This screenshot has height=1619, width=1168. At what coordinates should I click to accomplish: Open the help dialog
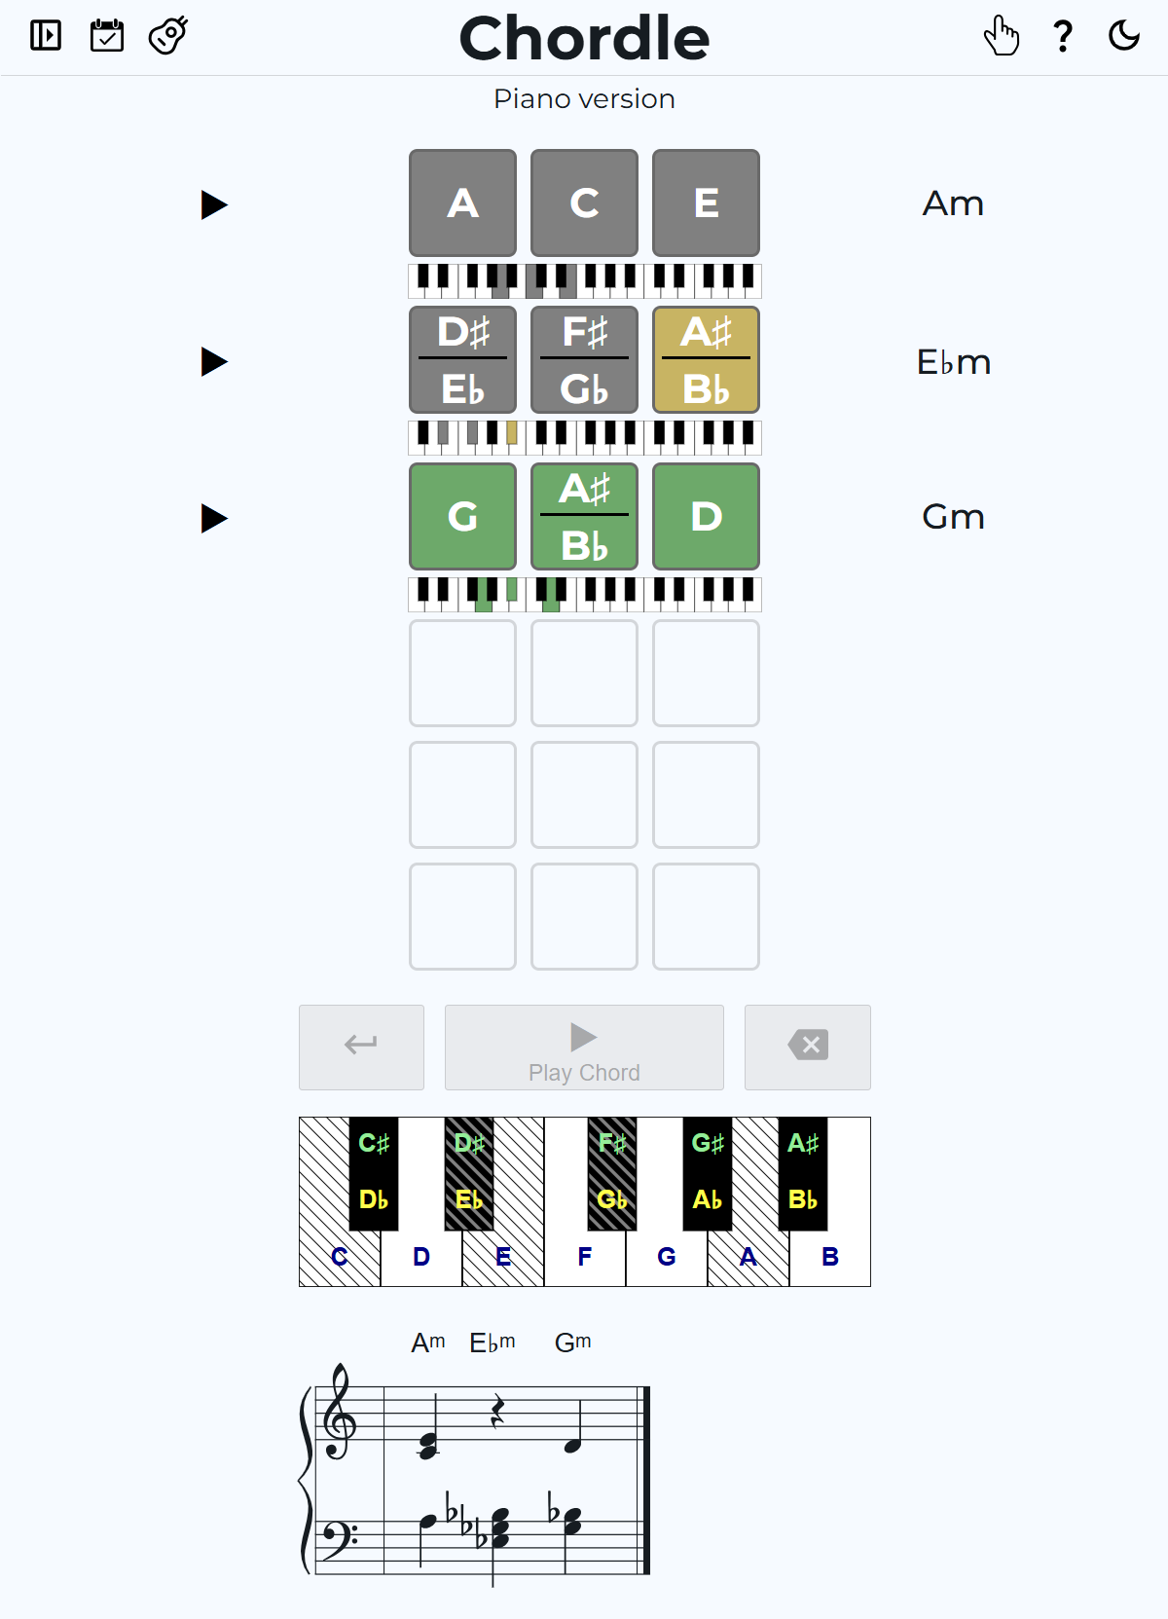pyautogui.click(x=1062, y=36)
